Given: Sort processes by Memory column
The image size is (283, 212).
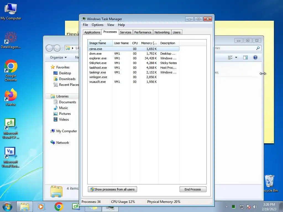Looking at the screenshot, I should click(149, 43).
